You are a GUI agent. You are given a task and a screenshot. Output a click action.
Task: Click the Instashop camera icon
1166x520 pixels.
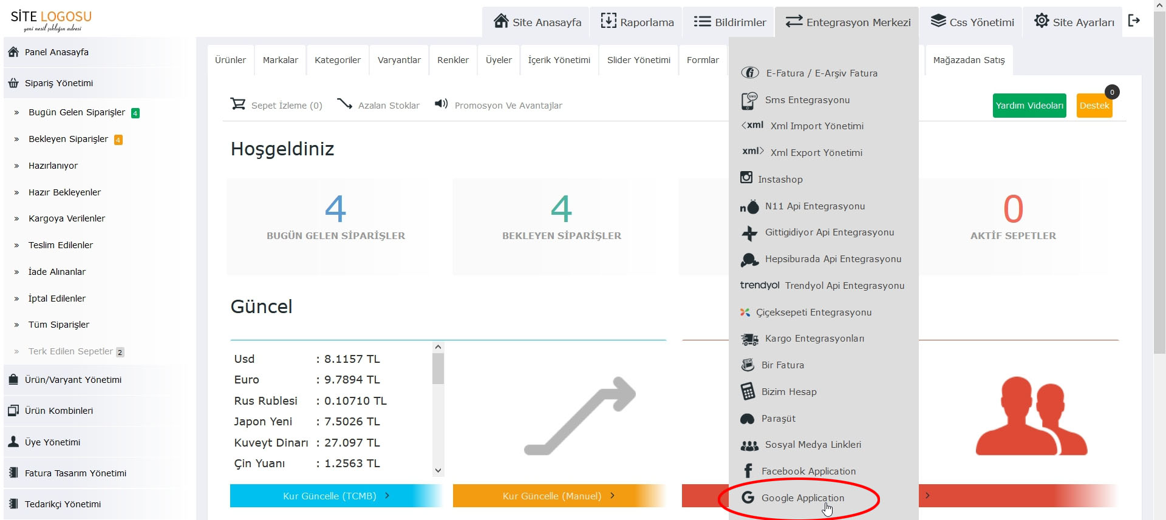pyautogui.click(x=746, y=177)
